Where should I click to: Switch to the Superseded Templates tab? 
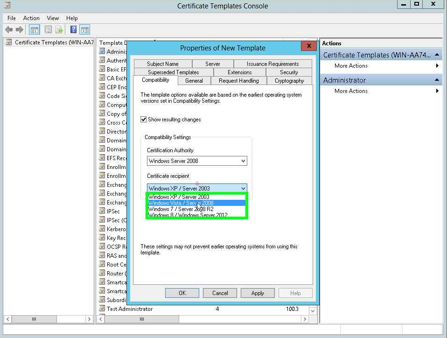[173, 72]
